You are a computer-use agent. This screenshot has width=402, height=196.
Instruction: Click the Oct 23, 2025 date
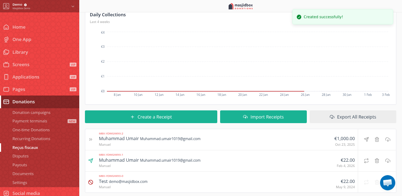[345, 144]
